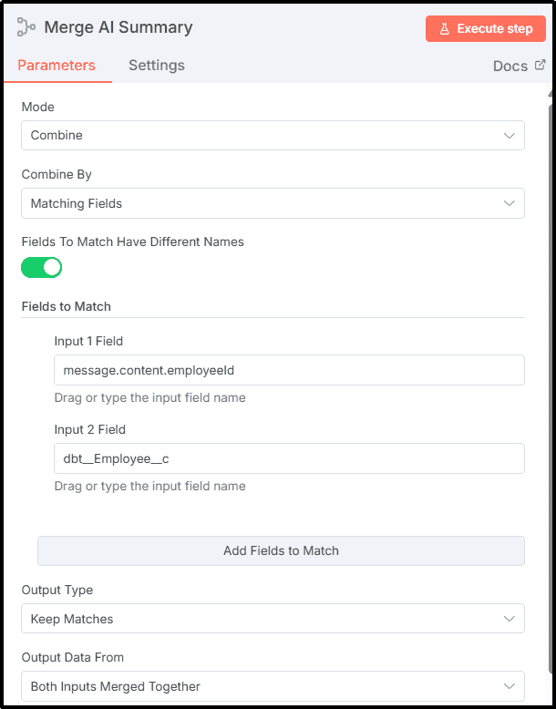
Task: Click the Merge AI Summary node title
Action: pos(118,27)
